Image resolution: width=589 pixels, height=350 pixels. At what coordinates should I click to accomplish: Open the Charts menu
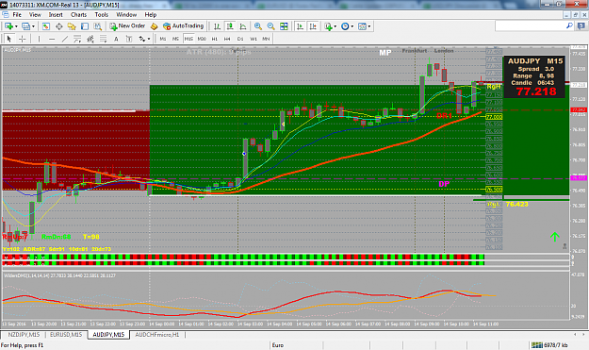pos(78,15)
